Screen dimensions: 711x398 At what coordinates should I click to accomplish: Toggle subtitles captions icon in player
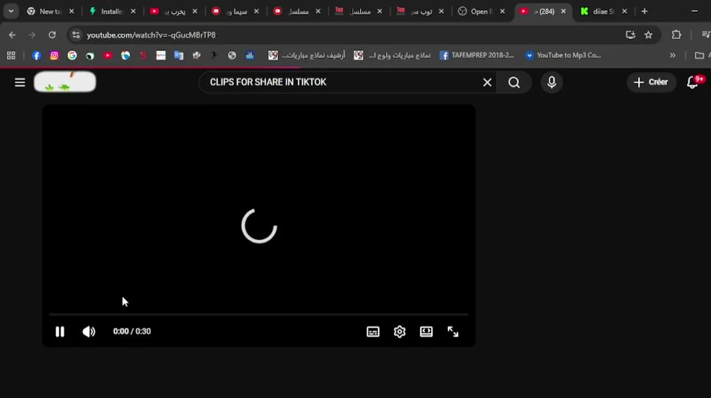click(x=373, y=331)
